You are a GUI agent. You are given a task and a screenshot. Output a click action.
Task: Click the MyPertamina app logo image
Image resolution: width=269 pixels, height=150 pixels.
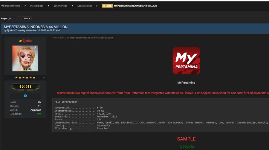(186, 61)
